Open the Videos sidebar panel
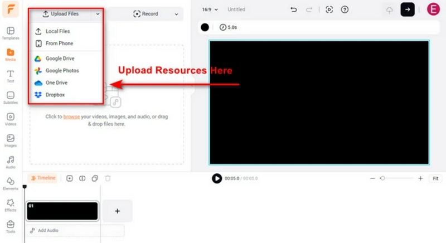446x243 pixels. [x=11, y=119]
